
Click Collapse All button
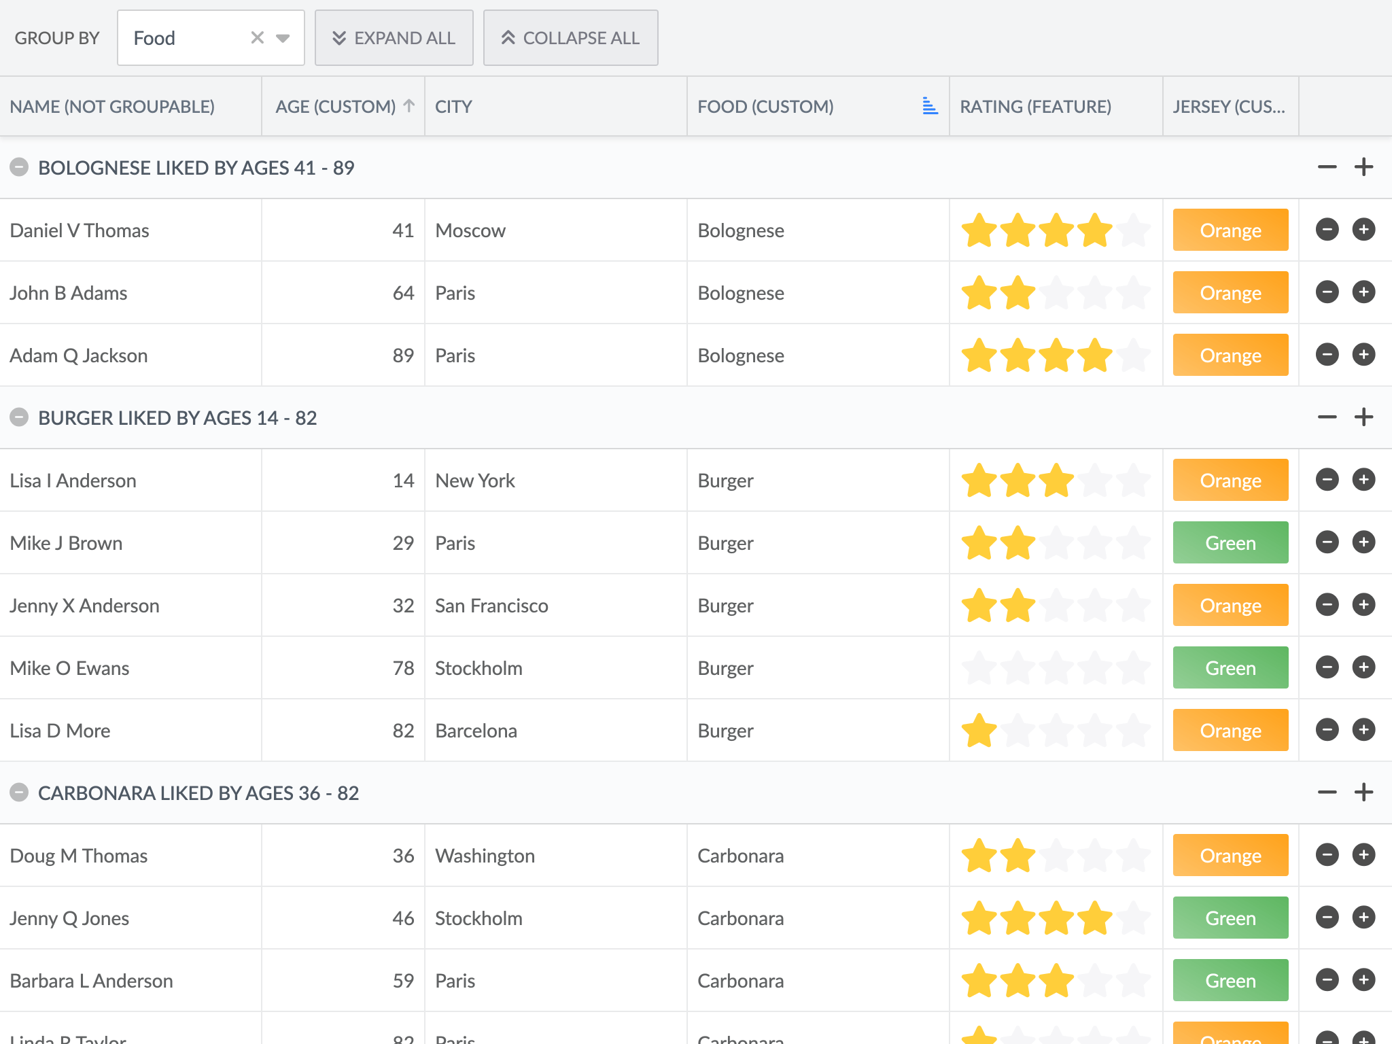coord(570,38)
